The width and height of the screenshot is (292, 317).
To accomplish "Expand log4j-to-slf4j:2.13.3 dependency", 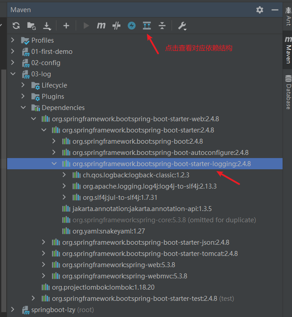I will click(64, 186).
